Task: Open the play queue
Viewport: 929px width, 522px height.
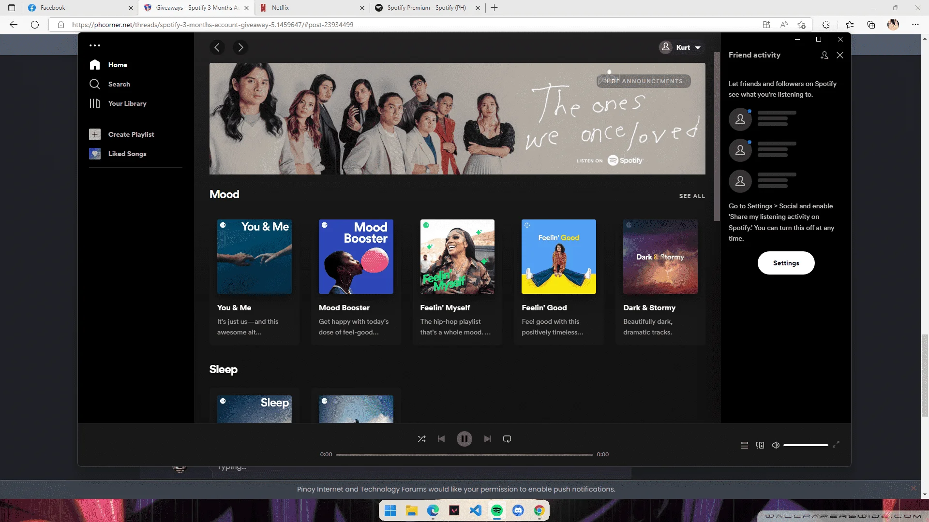Action: [x=745, y=445]
